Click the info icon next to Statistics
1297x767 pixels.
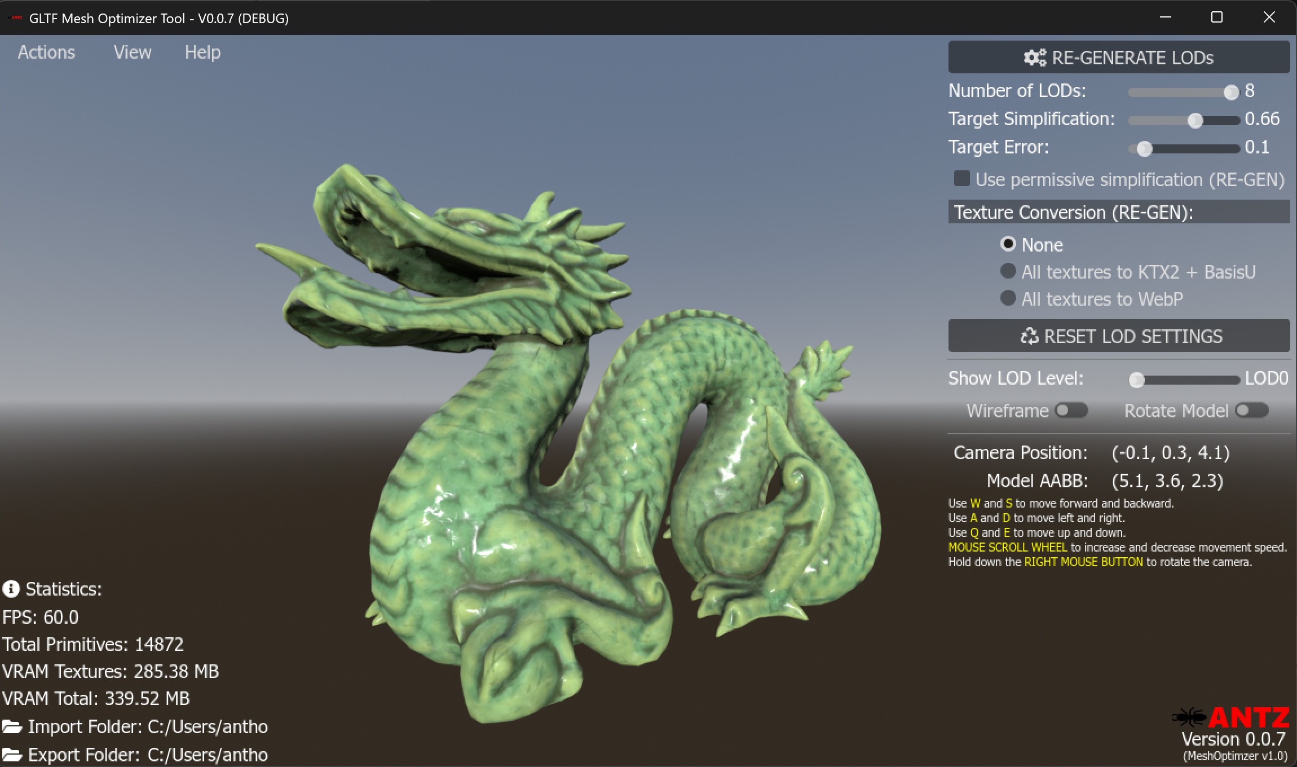coord(11,589)
